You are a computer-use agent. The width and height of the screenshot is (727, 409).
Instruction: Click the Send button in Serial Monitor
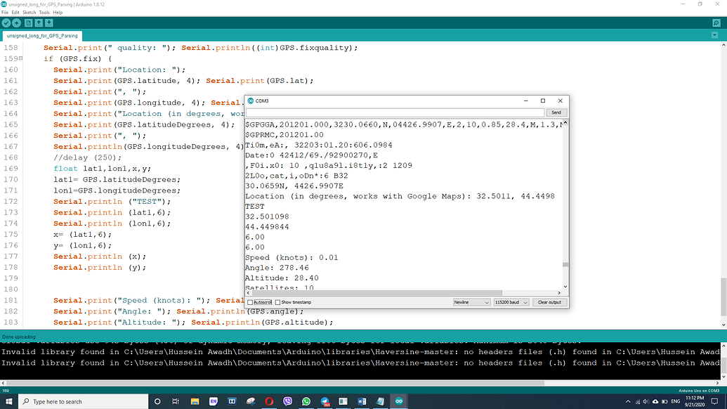[556, 112]
